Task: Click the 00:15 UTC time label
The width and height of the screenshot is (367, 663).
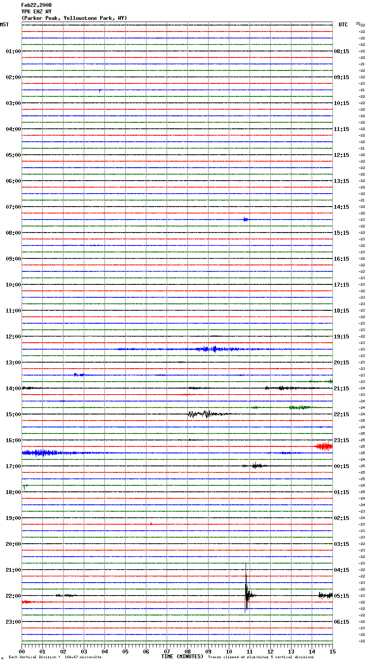Action: pos(342,466)
